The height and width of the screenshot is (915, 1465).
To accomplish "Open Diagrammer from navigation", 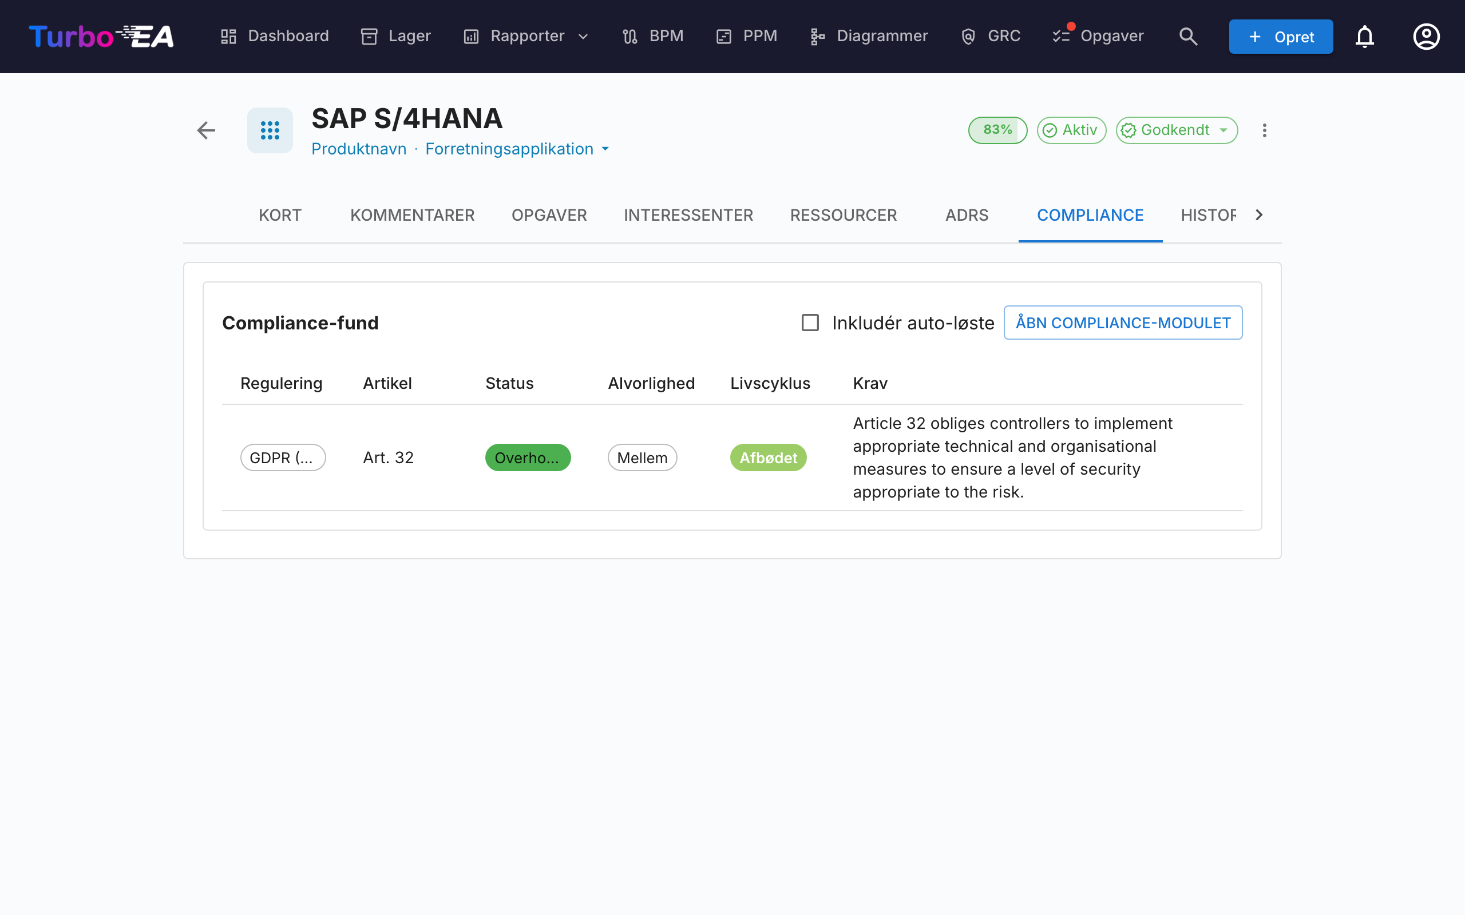I will tap(869, 36).
